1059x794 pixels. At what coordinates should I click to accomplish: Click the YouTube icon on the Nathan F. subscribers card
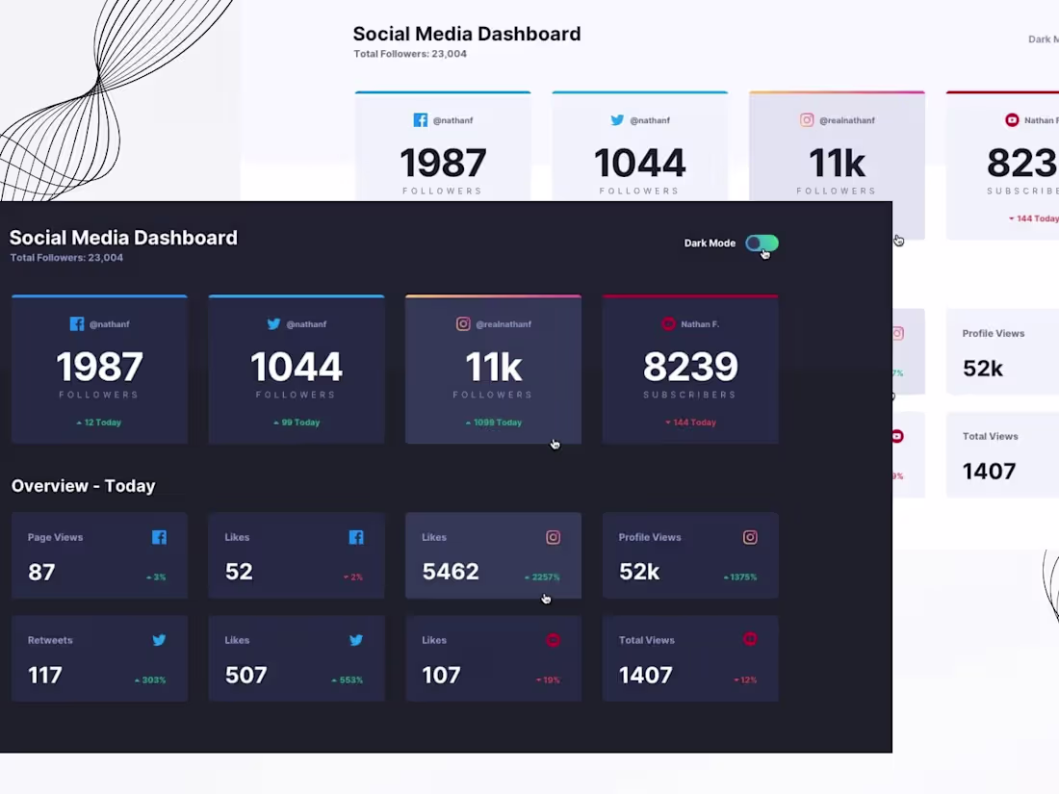click(668, 324)
